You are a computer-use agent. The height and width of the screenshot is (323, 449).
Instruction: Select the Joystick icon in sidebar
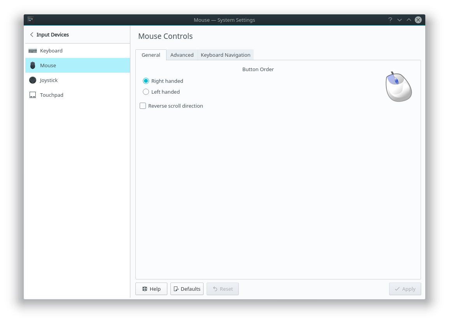(x=33, y=80)
